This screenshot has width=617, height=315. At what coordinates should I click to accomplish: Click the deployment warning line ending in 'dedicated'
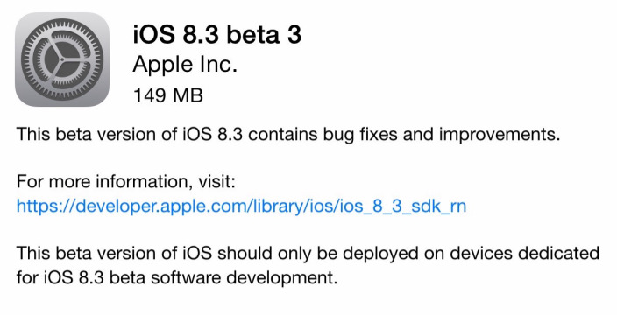point(308,254)
